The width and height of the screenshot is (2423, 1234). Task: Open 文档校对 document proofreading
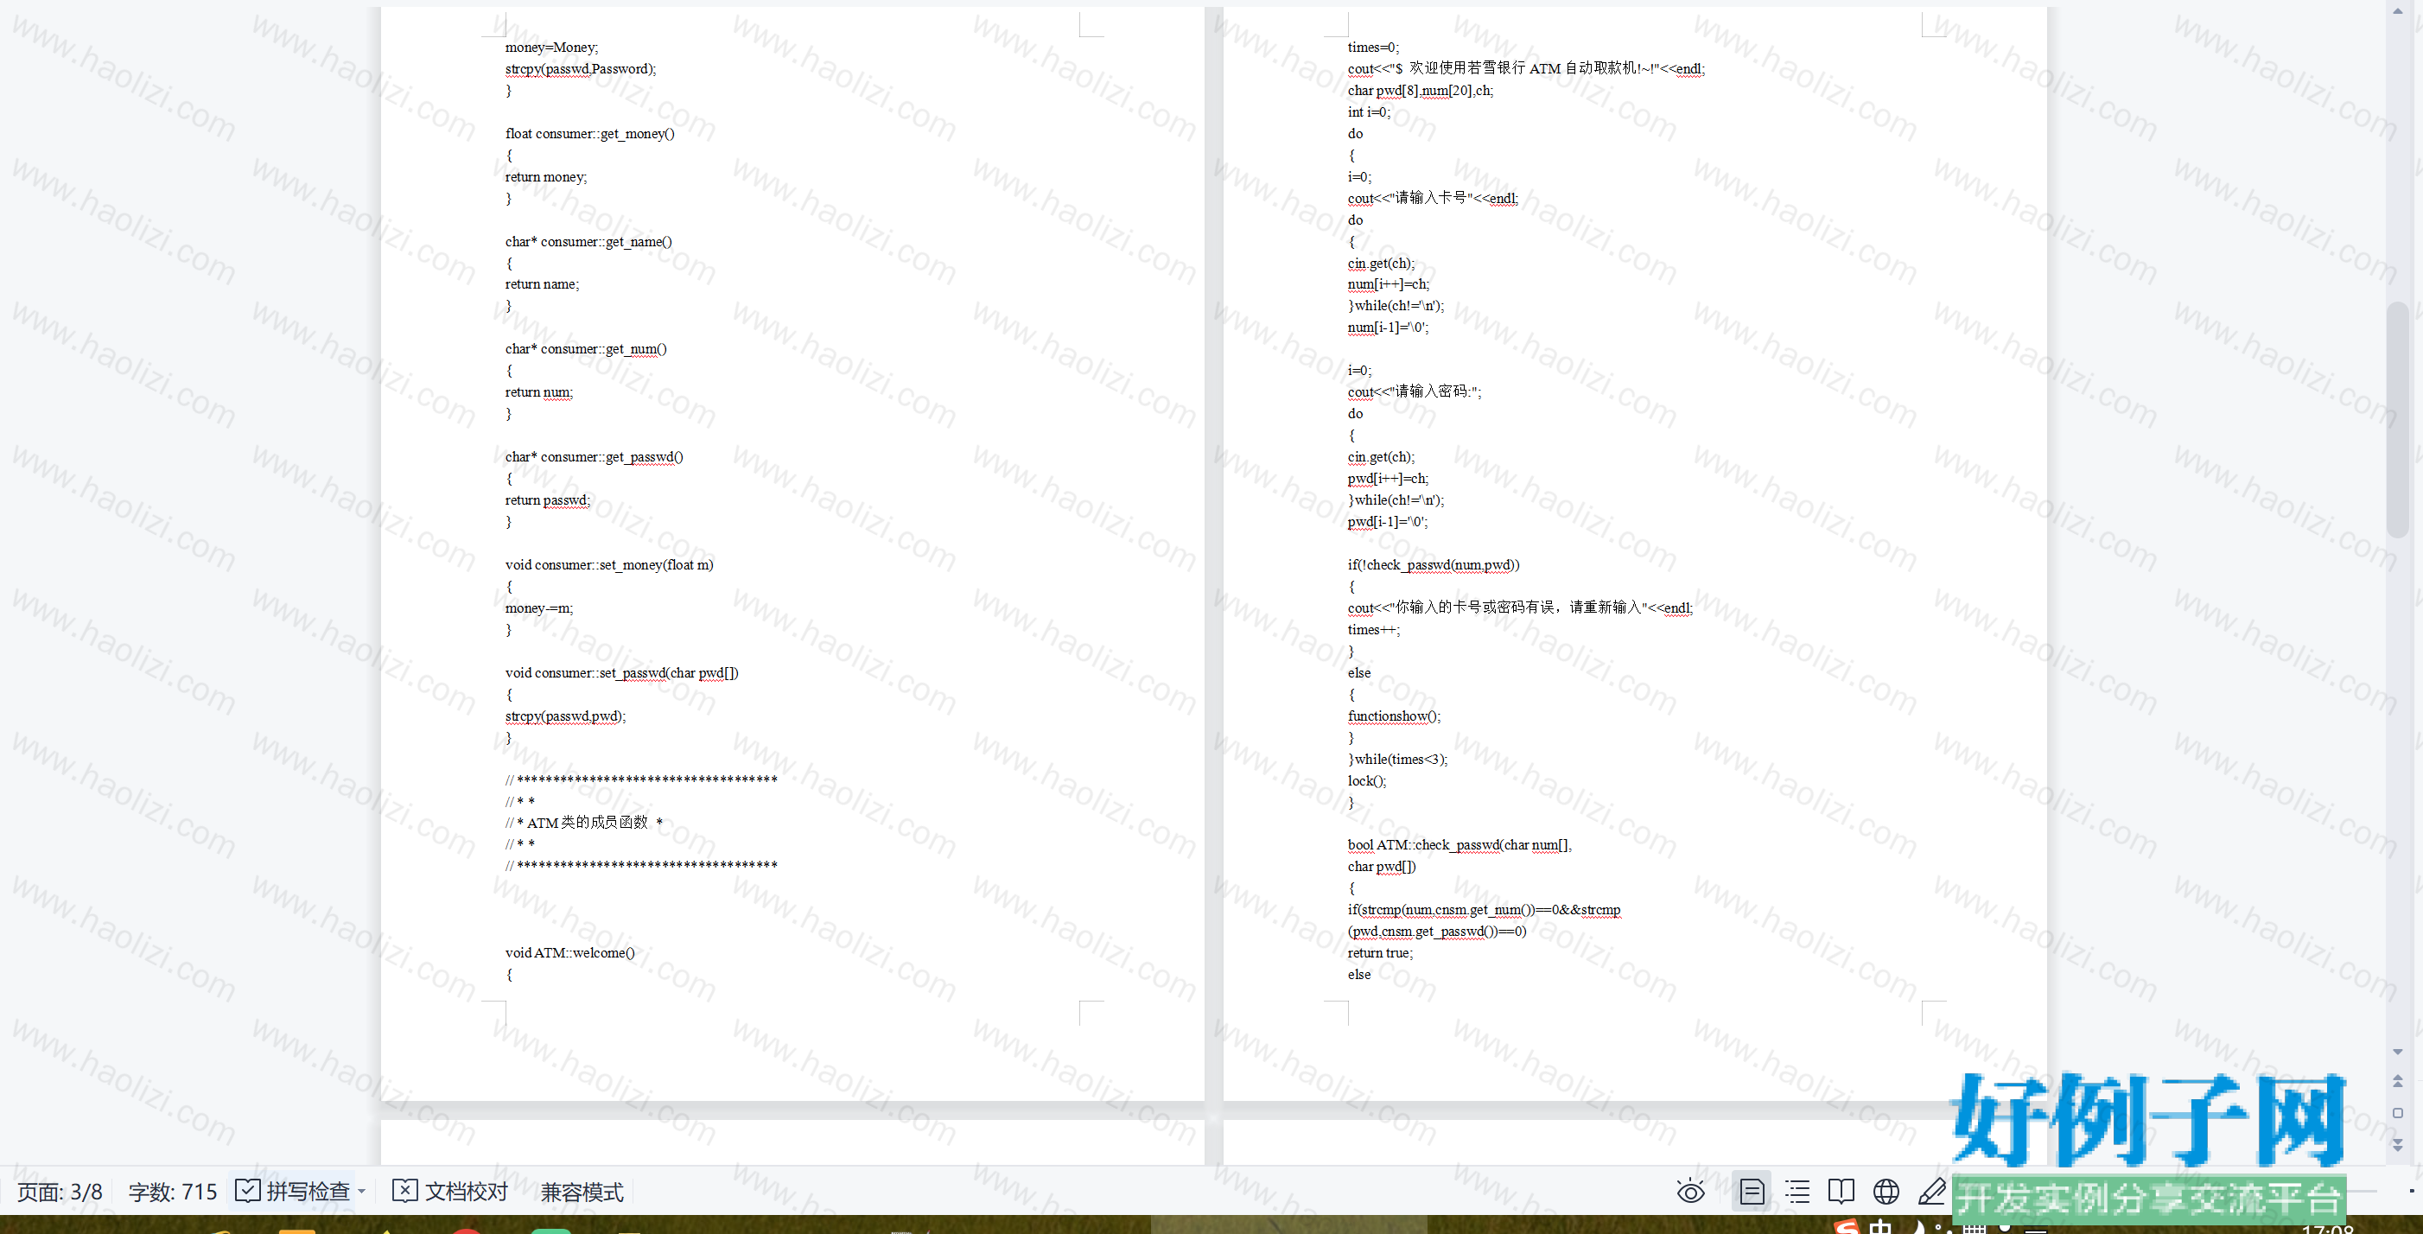(x=450, y=1192)
